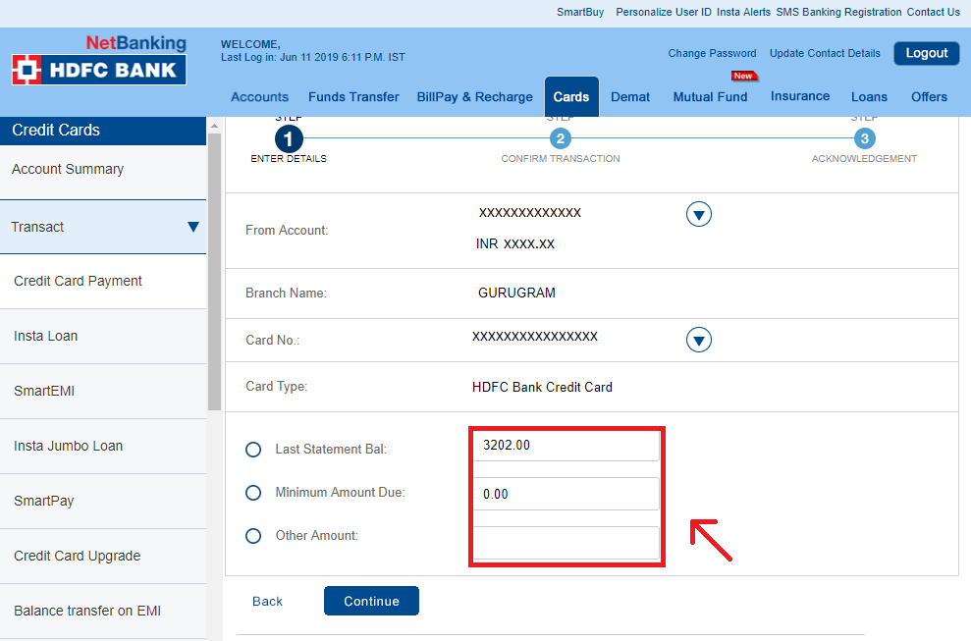Open Insta Alerts link

coord(744,12)
